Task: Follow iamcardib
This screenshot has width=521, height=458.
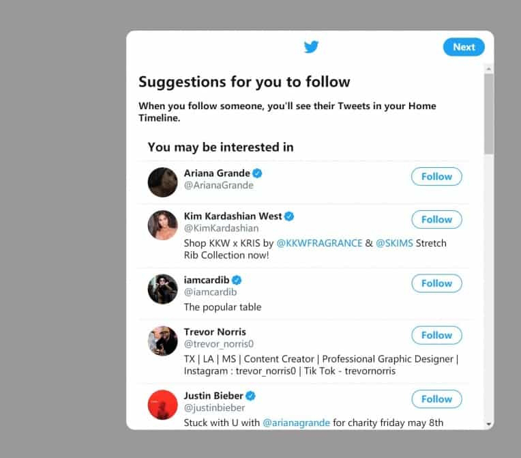Action: [436, 283]
